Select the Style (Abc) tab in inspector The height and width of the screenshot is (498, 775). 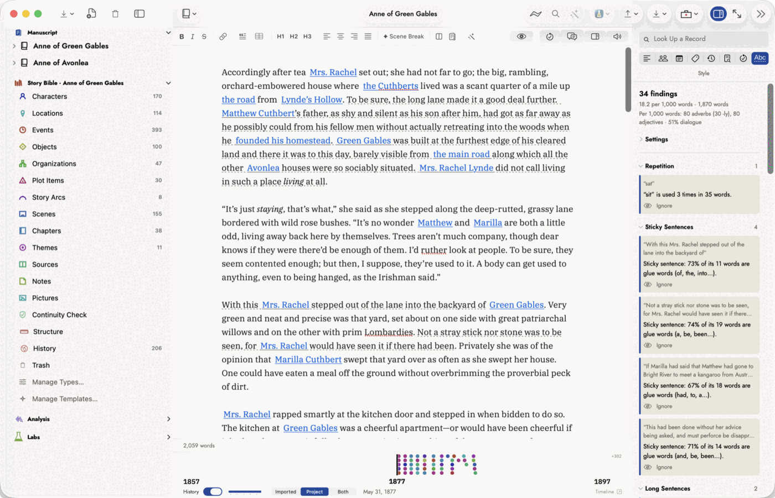(760, 58)
